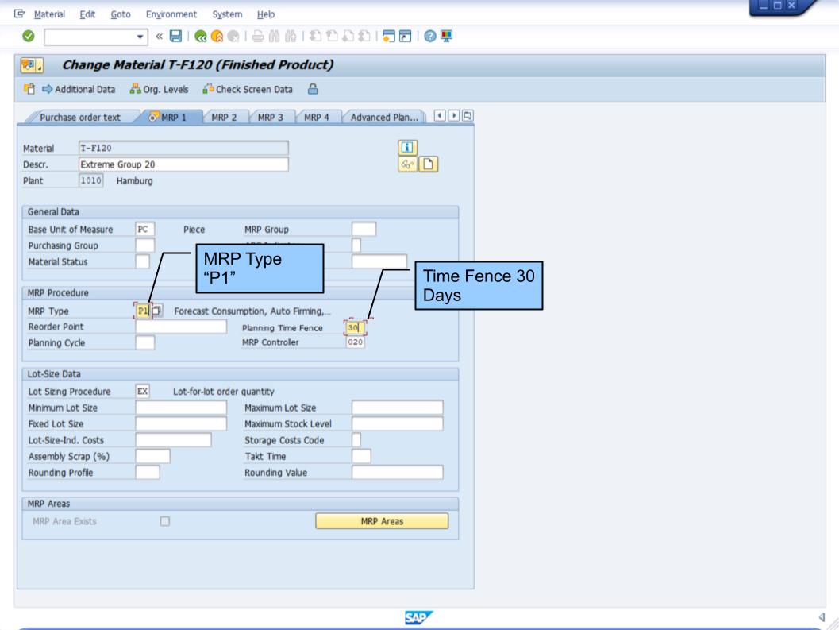Toggle the MRP Area Exists checkbox
The width and height of the screenshot is (839, 630).
coord(165,521)
